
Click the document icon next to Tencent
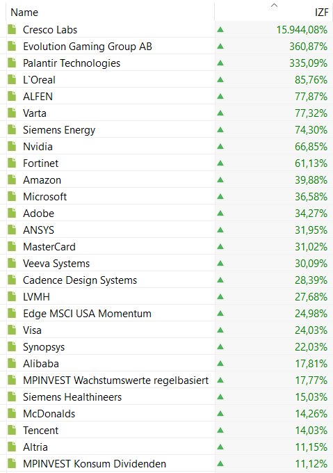pyautogui.click(x=12, y=430)
